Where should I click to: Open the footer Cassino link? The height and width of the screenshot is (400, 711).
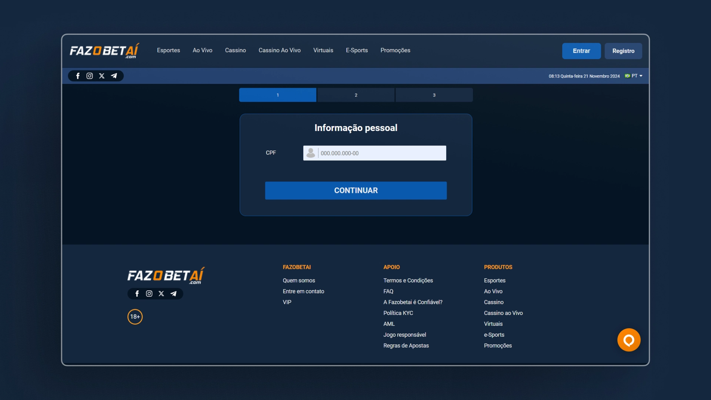coord(494,302)
